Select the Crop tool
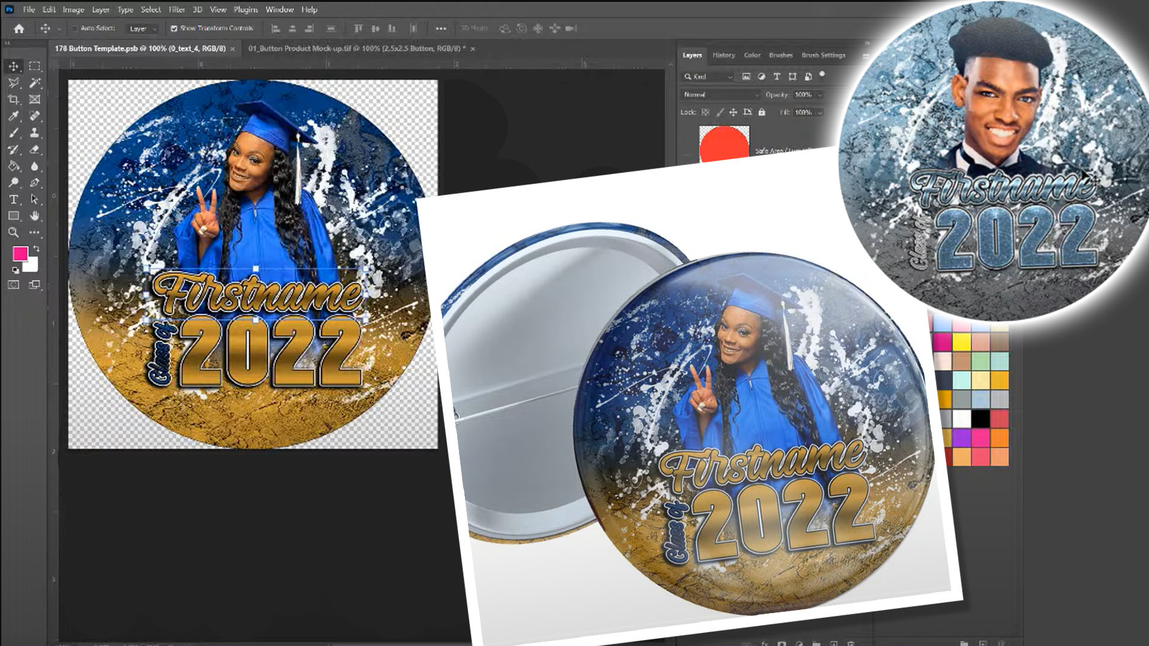 coord(13,99)
